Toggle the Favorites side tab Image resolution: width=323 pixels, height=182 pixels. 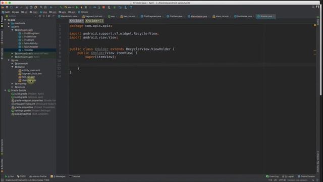pos(2,165)
